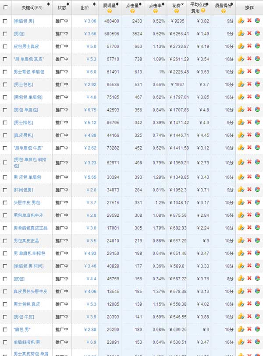Edit bid icon for 男士背包 单肩包 row

pos(241,72)
